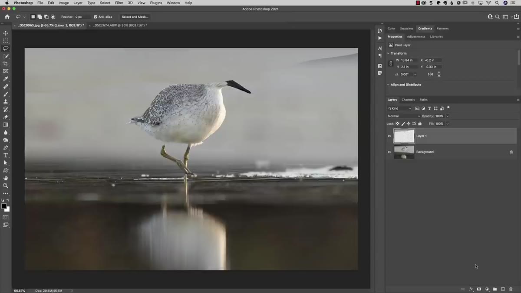Open the Opacity dropdown arrow

448,116
